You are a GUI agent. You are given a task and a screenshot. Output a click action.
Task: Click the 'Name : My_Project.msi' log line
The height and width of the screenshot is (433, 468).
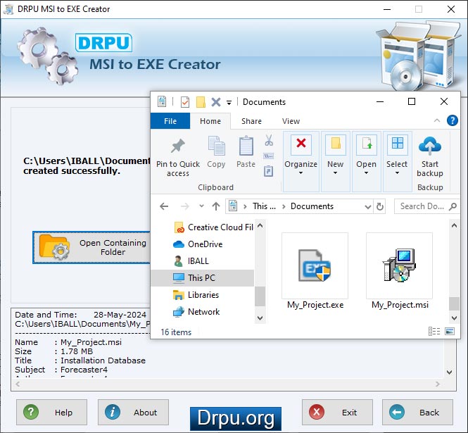click(x=68, y=342)
